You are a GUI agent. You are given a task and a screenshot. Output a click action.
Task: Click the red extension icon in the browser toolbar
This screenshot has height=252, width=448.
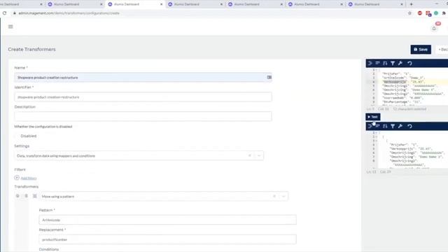[420, 13]
